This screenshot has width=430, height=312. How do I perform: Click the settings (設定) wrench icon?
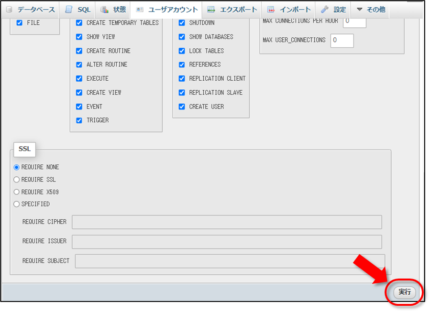coord(325,10)
